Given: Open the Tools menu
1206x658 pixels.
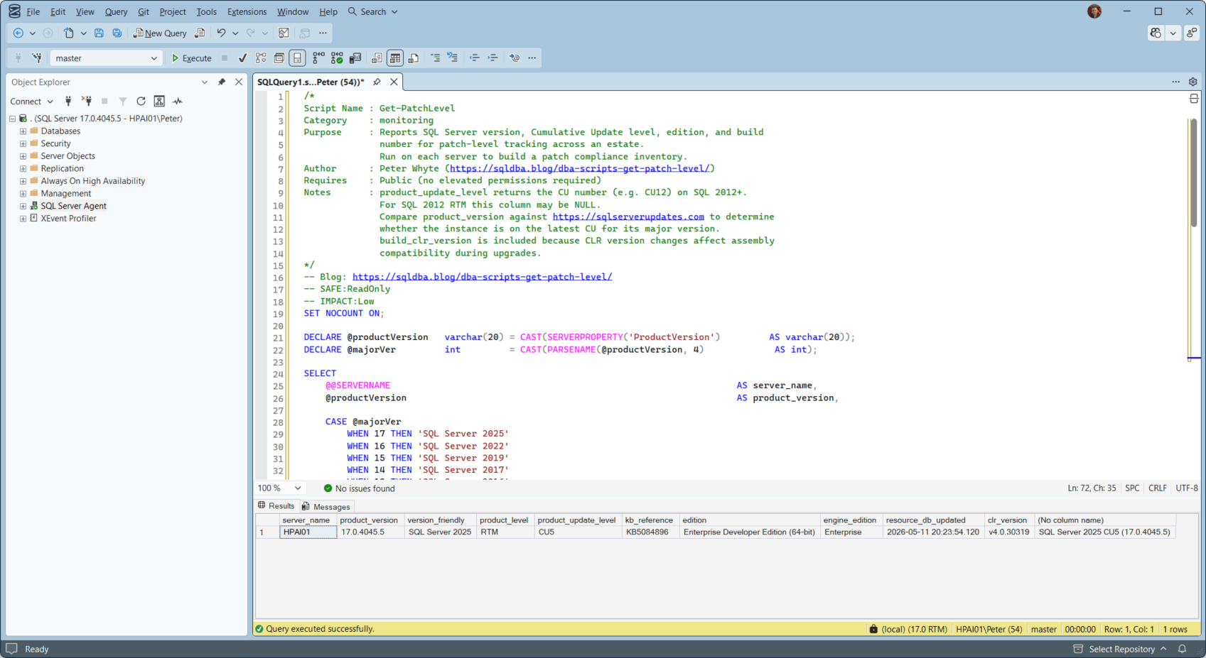Looking at the screenshot, I should (x=206, y=11).
